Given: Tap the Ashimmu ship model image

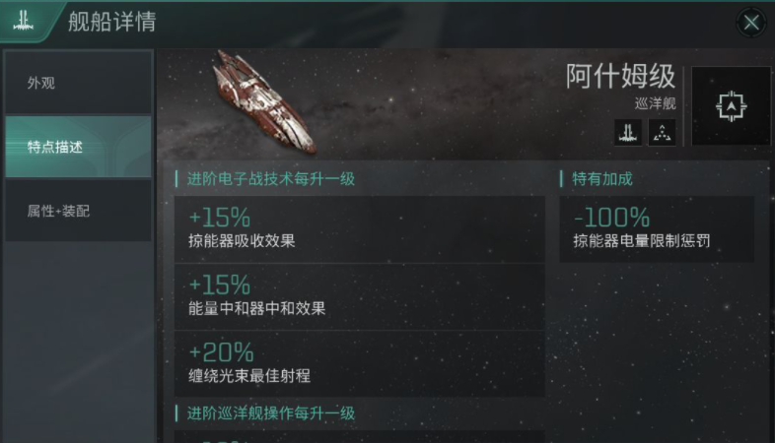Looking at the screenshot, I should pos(264,101).
